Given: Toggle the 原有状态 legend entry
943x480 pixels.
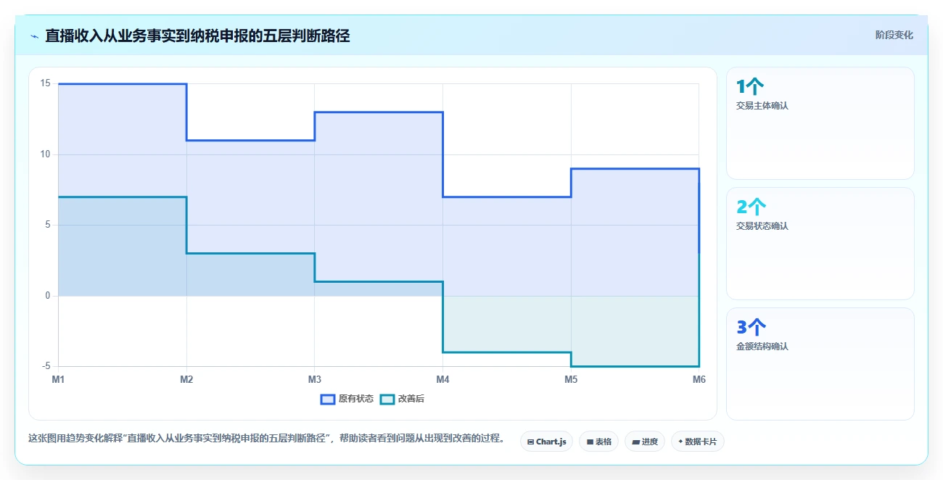Looking at the screenshot, I should 347,399.
